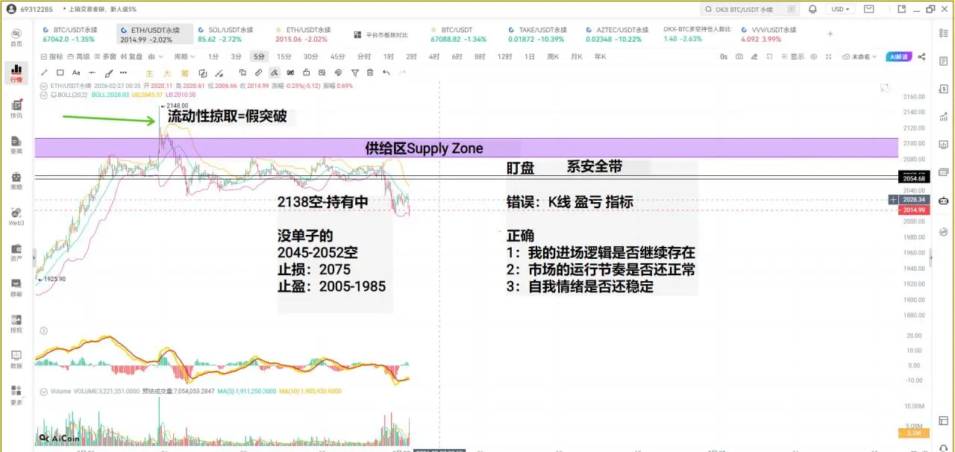Click the trash delete drawings icon
This screenshot has height=452, width=955.
[370, 72]
